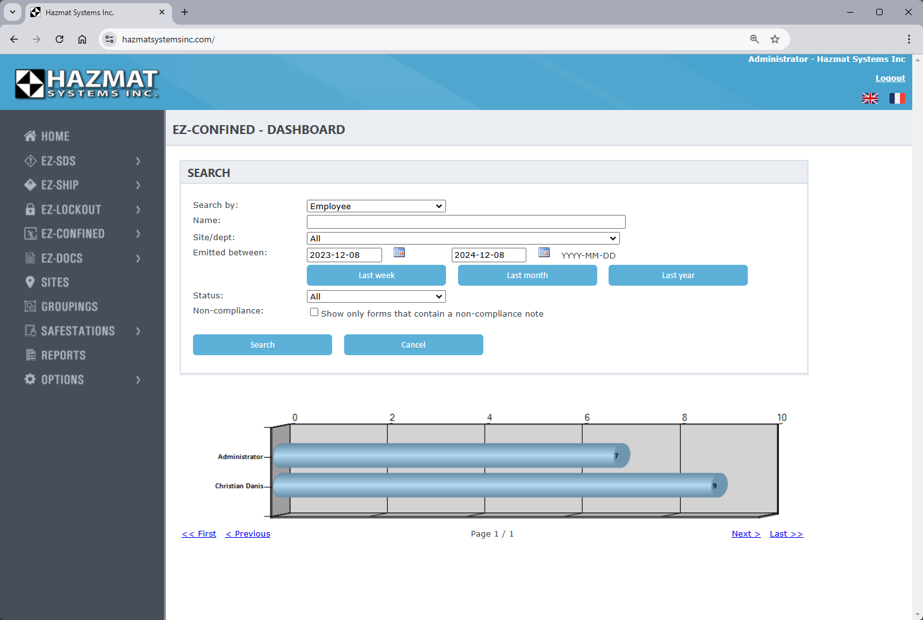Viewport: 923px width, 620px height.
Task: Click into the Name text field
Action: click(x=466, y=222)
